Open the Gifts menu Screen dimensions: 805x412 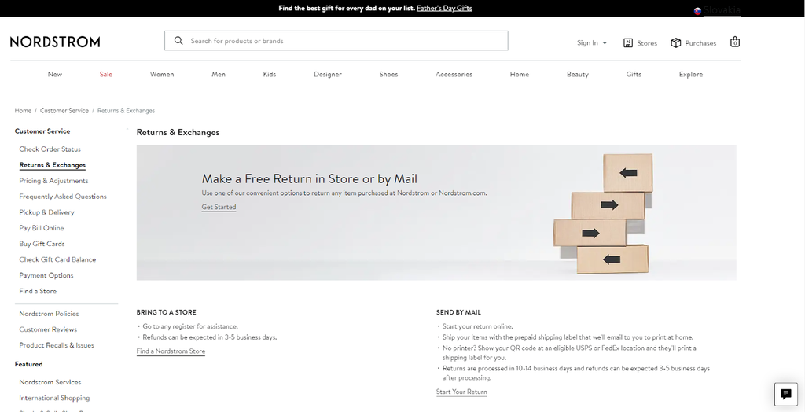[x=634, y=74]
